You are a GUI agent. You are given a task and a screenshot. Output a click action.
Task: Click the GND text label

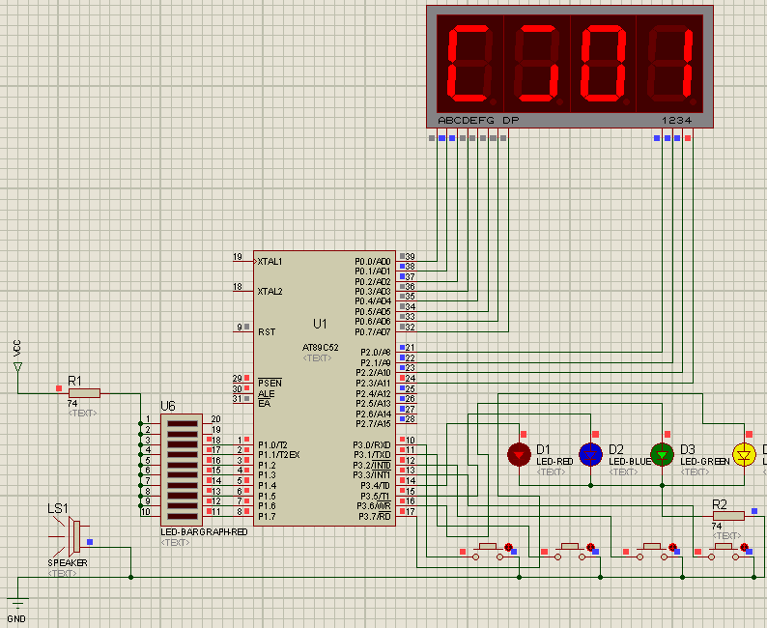[x=16, y=619]
